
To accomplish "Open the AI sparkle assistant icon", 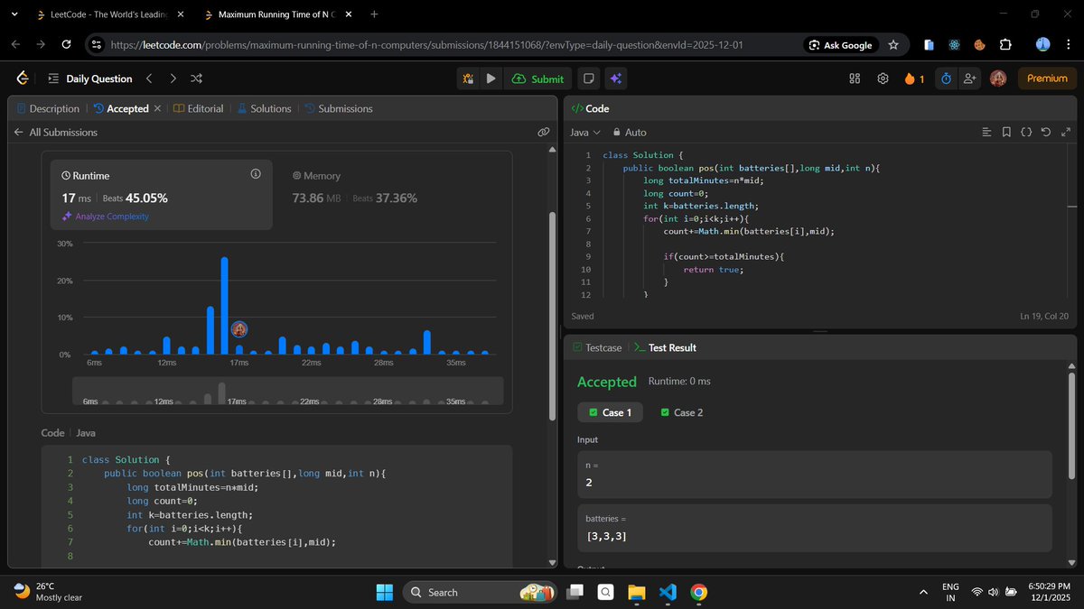I will (x=615, y=78).
